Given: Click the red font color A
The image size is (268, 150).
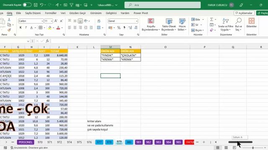Looking at the screenshot, I should coord(58,27).
